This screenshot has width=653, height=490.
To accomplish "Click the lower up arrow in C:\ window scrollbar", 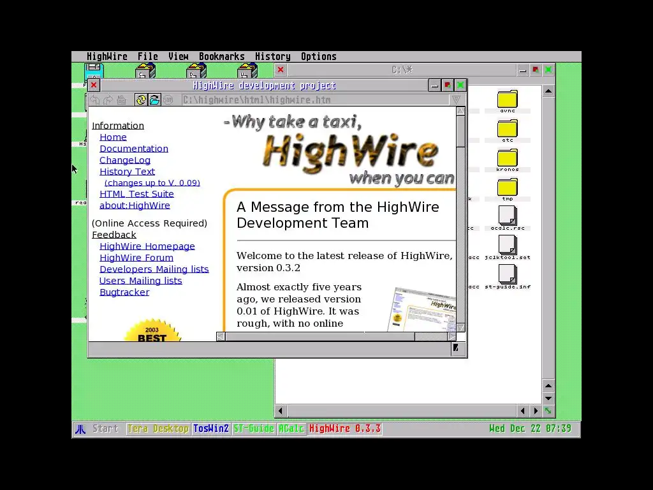I will [x=548, y=386].
